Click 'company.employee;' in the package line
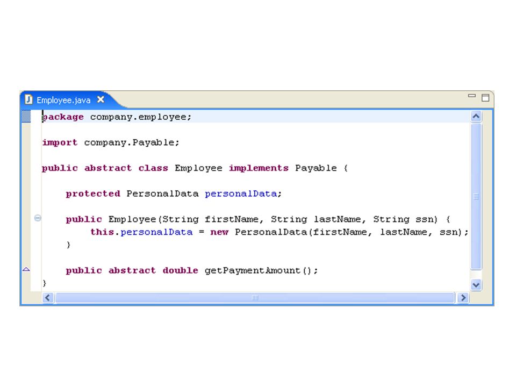Image resolution: width=516 pixels, height=387 pixels. pos(140,117)
